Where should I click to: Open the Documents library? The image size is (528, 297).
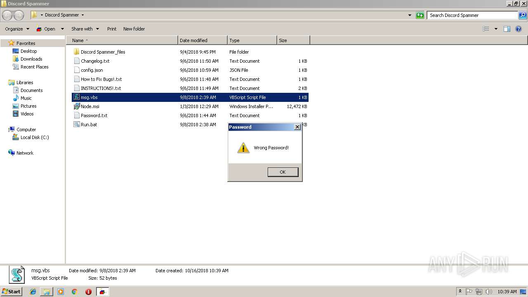pyautogui.click(x=31, y=90)
